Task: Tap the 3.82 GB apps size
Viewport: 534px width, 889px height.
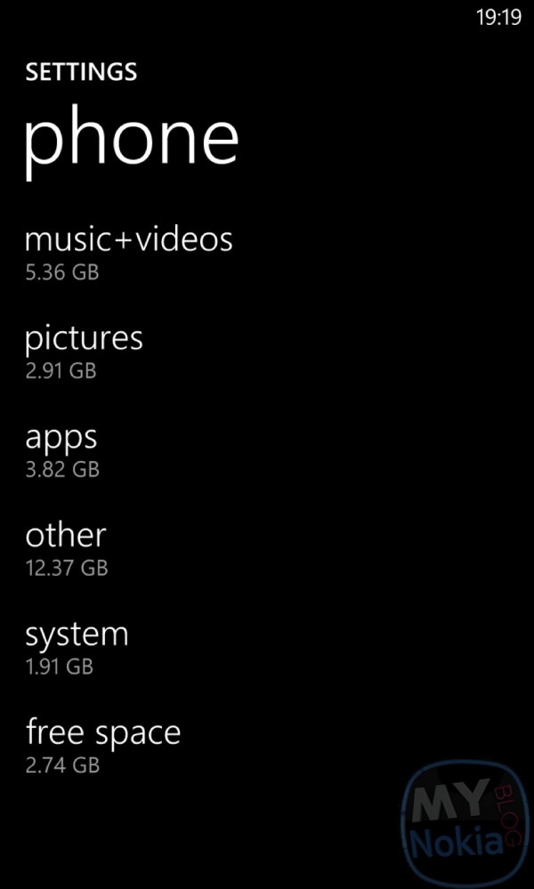Action: 61,469
